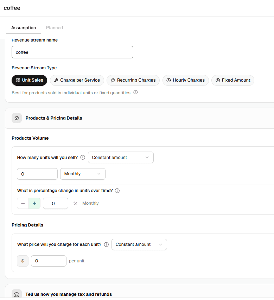Viewport: 274px width, 300px height.
Task: Click the Charge per Service wrench icon
Action: (x=56, y=80)
